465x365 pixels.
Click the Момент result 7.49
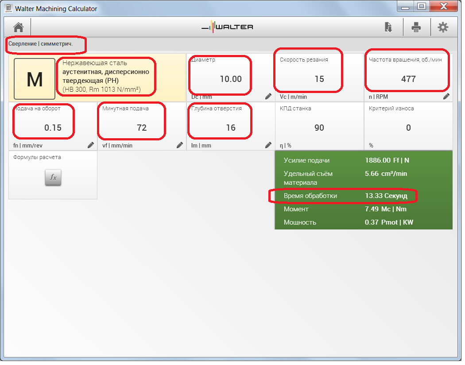coord(386,209)
